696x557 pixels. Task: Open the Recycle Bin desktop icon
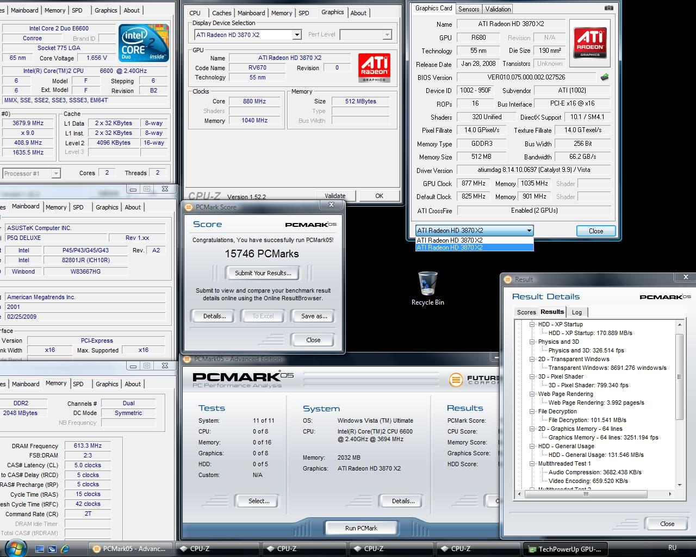click(428, 288)
